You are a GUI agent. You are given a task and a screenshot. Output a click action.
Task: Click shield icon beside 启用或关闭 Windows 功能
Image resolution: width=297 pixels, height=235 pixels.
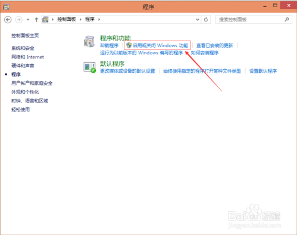[x=129, y=45]
